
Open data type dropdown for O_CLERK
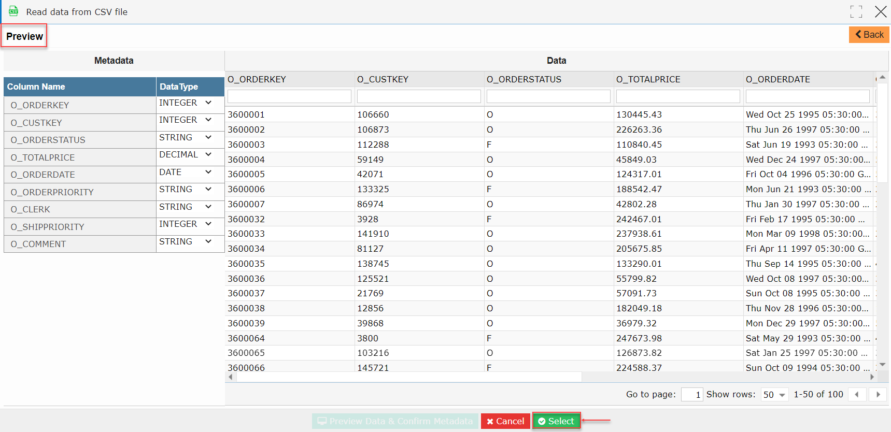pos(186,207)
